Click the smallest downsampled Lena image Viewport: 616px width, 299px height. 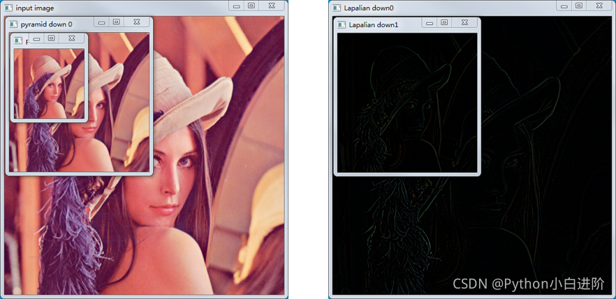click(x=49, y=84)
